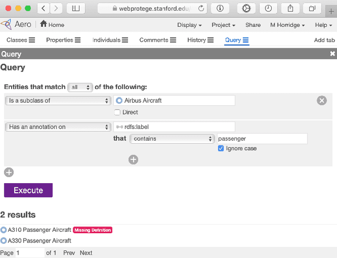Screen dimensions: 337x258
Task: Open the 'Is a subclass of' criterion dropdown
Action: [58, 101]
